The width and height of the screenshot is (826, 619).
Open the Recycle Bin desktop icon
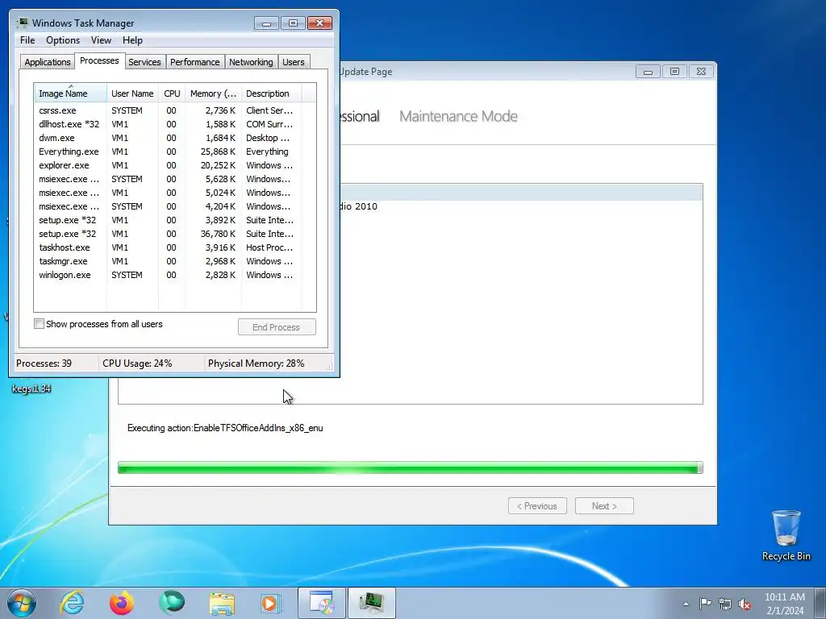(x=786, y=535)
